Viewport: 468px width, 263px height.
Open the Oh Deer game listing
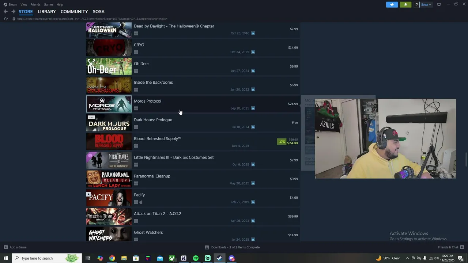193,66
